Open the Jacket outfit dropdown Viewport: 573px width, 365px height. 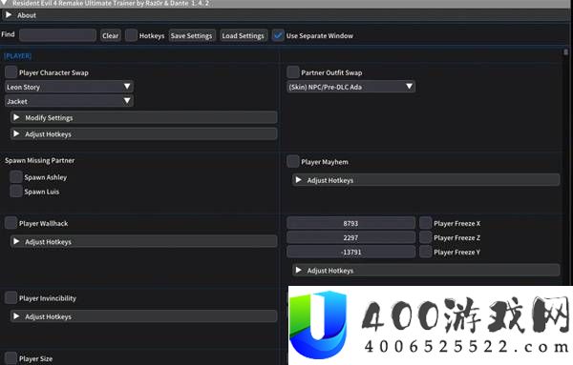coord(69,101)
